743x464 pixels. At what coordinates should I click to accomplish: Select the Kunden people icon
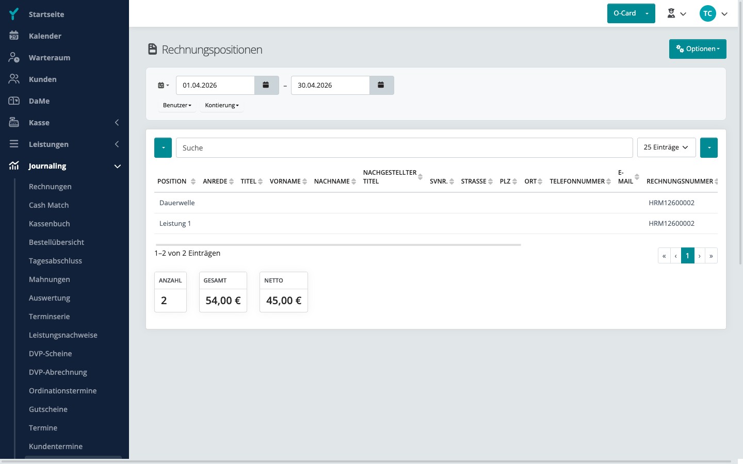click(x=14, y=79)
